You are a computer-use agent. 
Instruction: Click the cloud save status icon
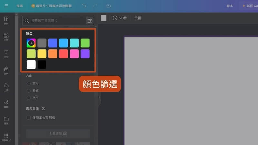pos(108,6)
